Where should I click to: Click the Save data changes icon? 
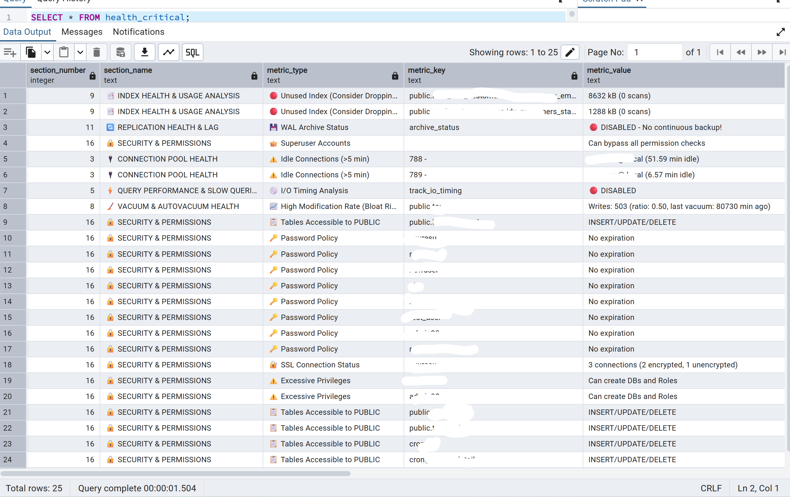tap(120, 52)
